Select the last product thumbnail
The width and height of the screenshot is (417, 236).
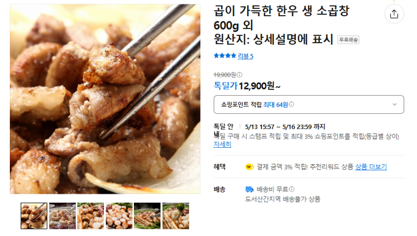(x=176, y=216)
